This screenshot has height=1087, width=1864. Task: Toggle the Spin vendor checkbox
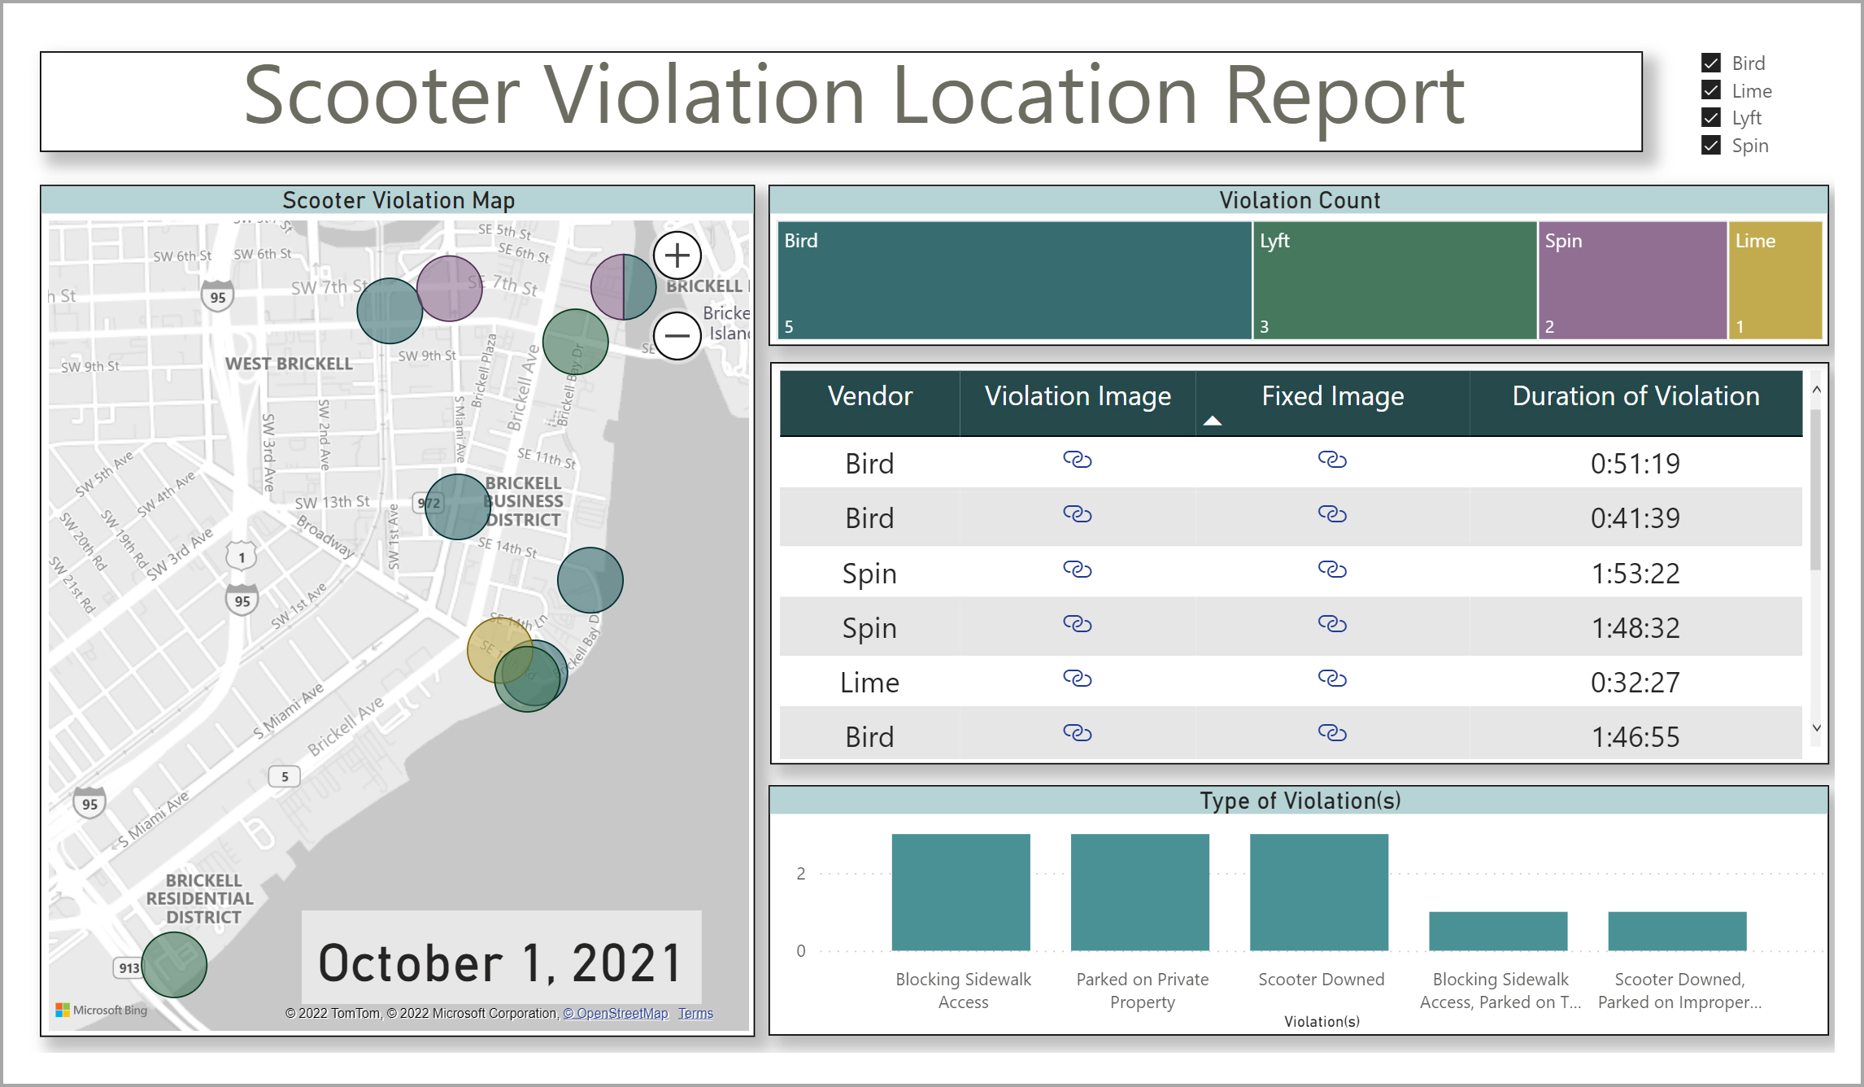[1711, 146]
